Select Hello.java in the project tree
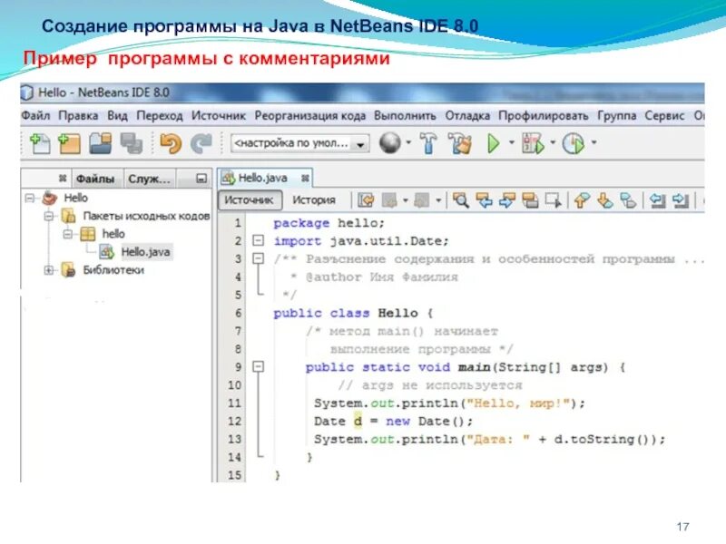 coord(145,252)
